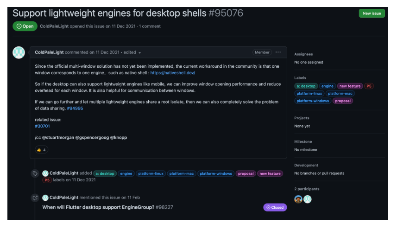The height and width of the screenshot is (230, 397).
Task: Click the '2 participants' heading
Action: coord(307,189)
